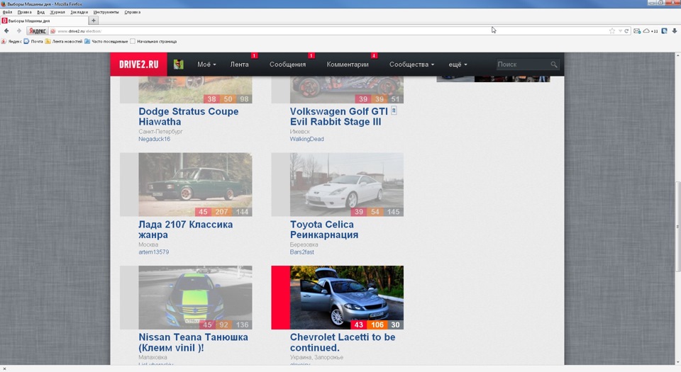This screenshot has height=372, width=681.
Task: Open Nissan Teana Танюшка title link
Action: tap(193, 342)
